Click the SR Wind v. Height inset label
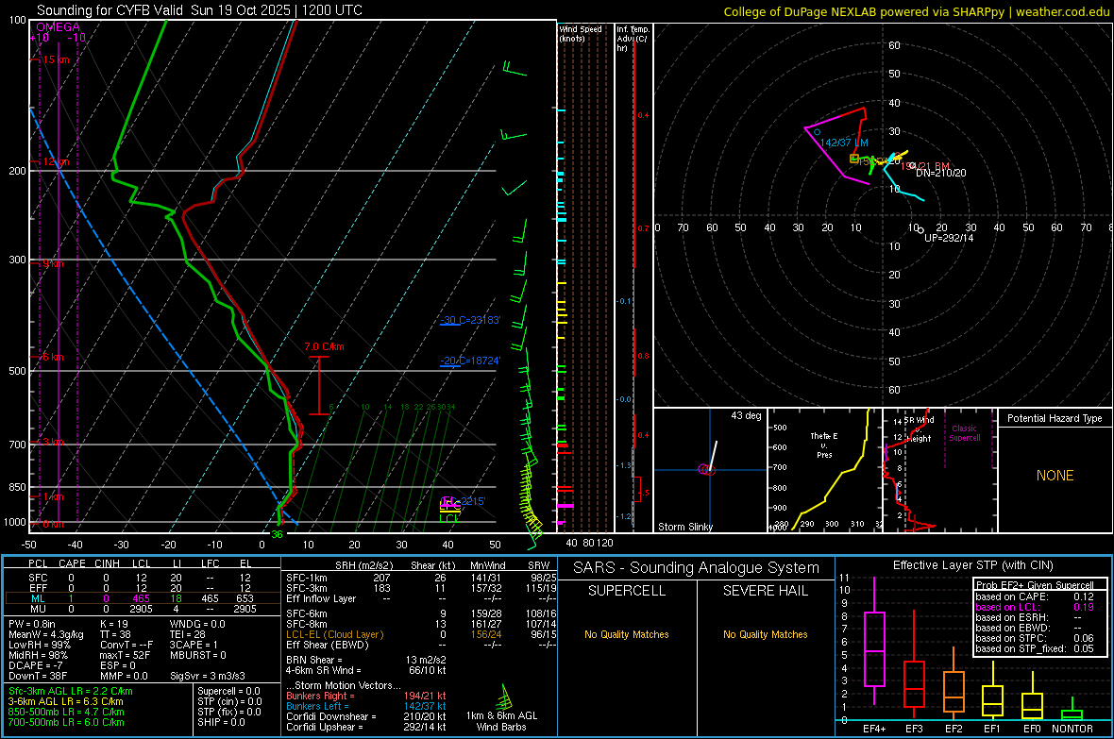The image size is (1114, 739). (x=919, y=429)
